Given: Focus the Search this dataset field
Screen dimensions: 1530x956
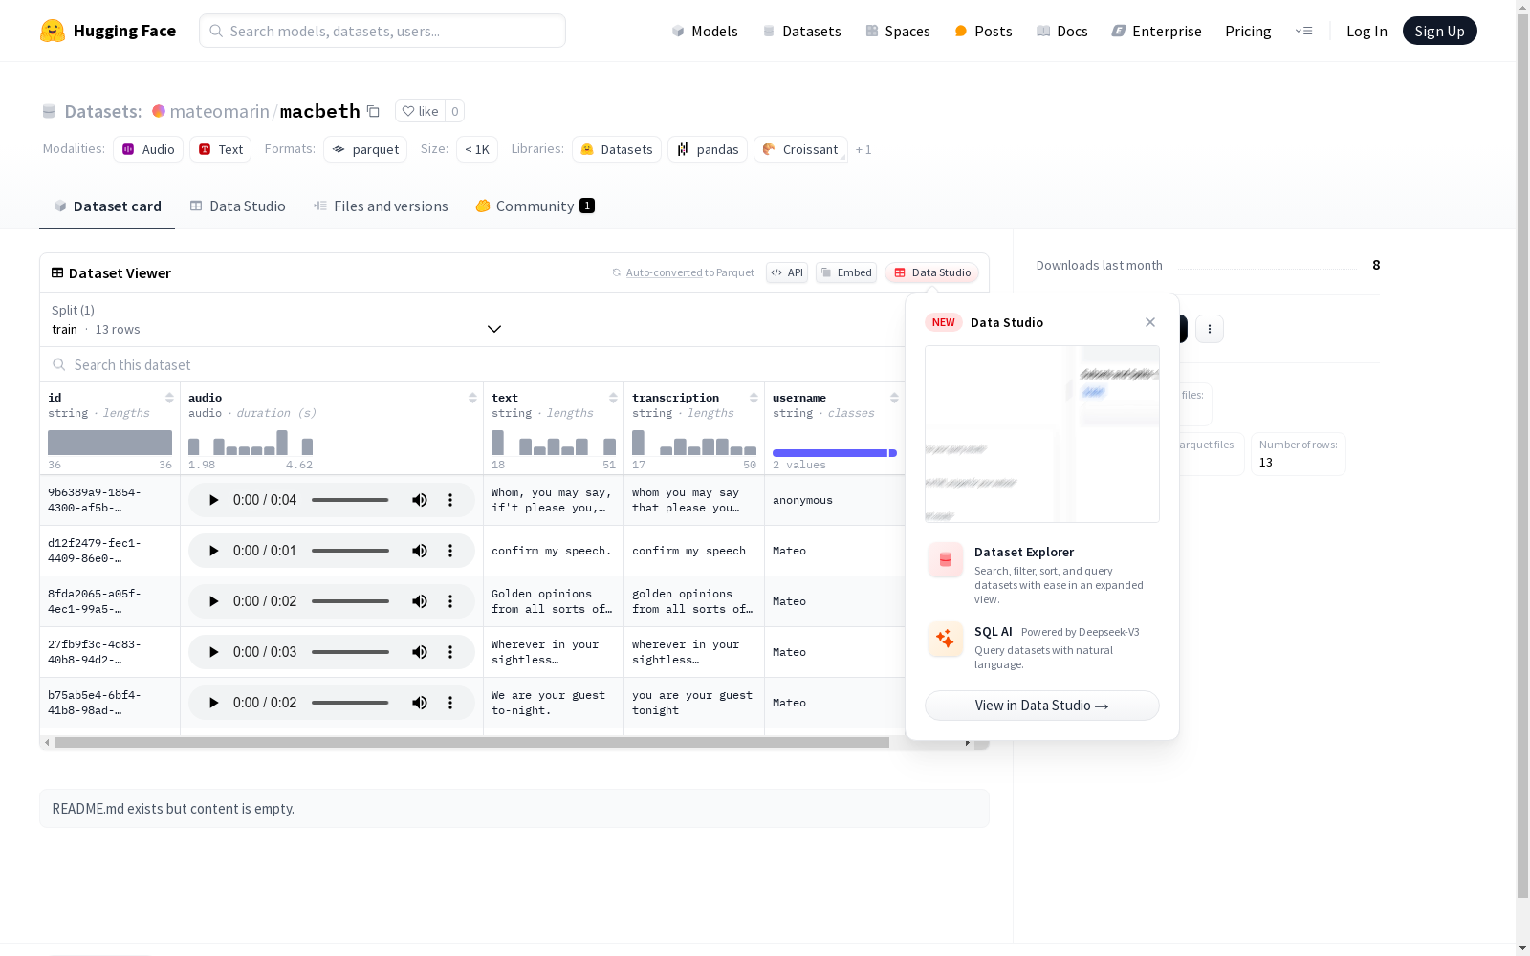Looking at the screenshot, I should point(472,365).
